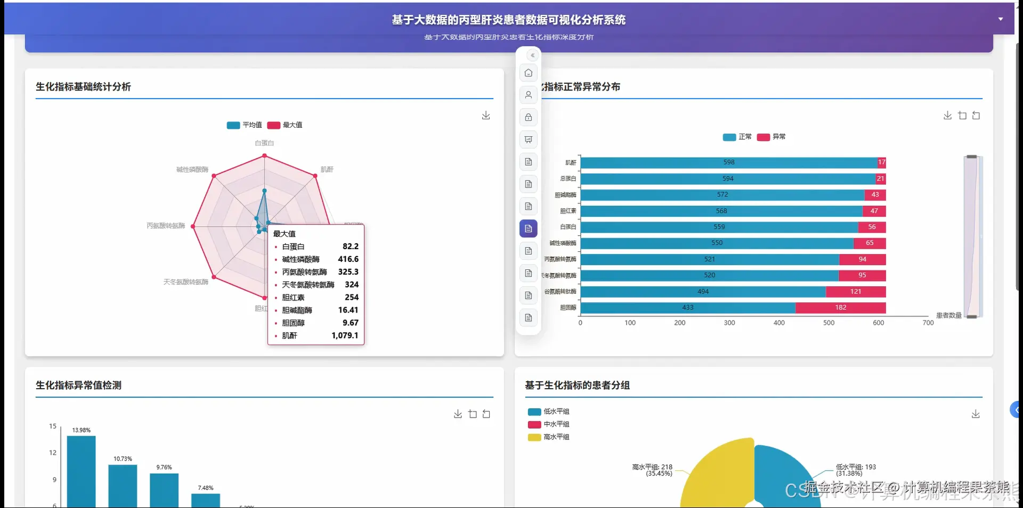The height and width of the screenshot is (508, 1023).
Task: Select the 10.73% bar in the anomaly chart
Action: coord(123,486)
